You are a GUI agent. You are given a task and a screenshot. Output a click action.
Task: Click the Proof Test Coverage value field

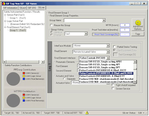click(x=125, y=34)
